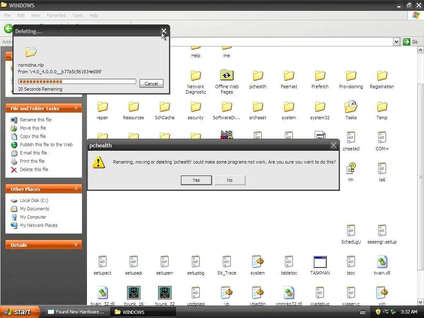
Task: Close the Deleting progress dialog
Action: click(164, 31)
